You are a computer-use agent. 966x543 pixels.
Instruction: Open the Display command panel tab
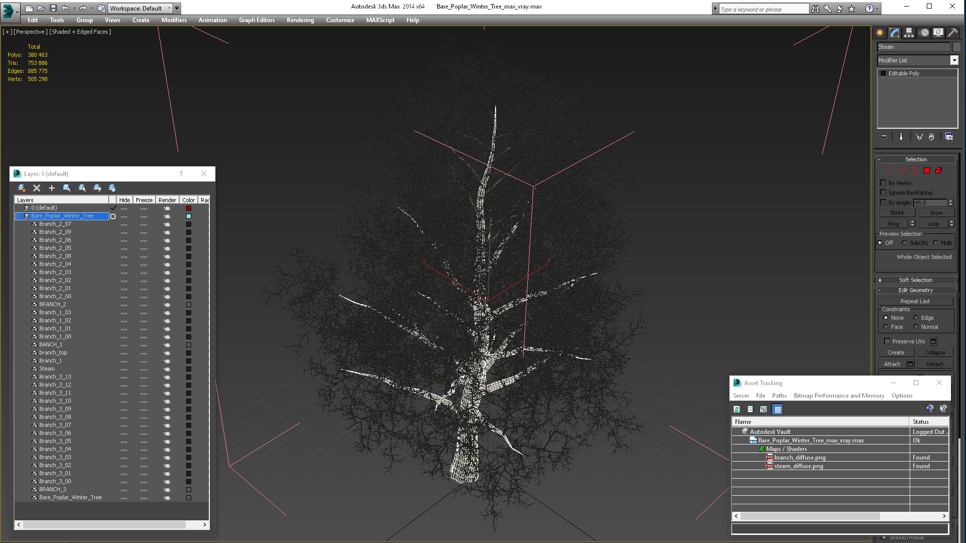[x=938, y=33]
